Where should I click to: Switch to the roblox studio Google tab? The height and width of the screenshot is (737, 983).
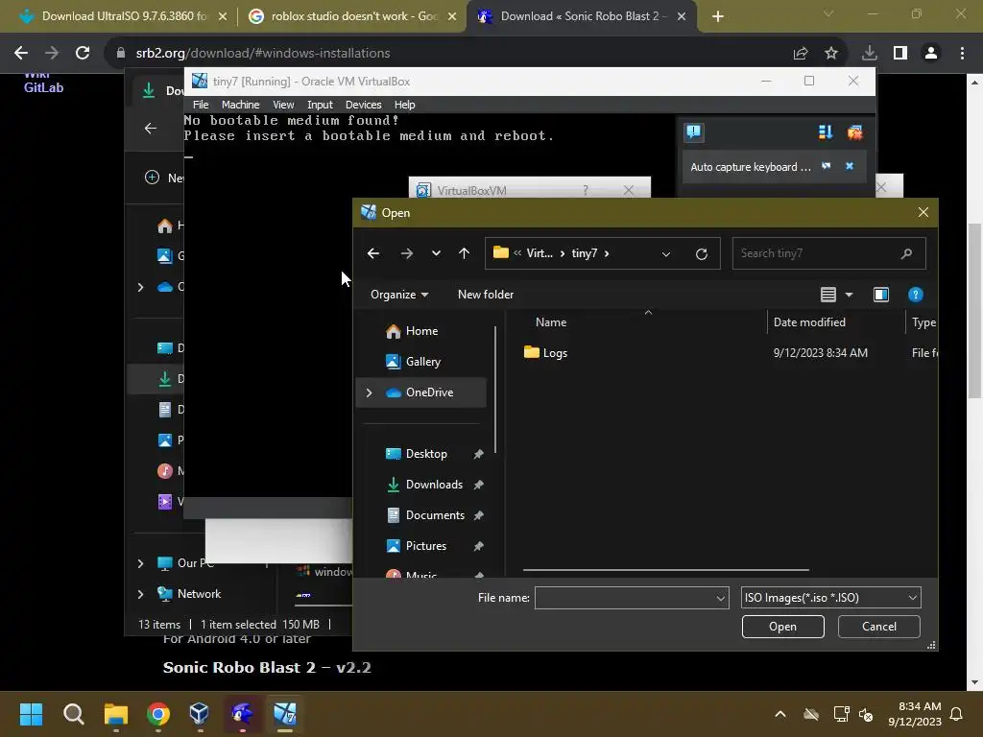[x=351, y=16]
